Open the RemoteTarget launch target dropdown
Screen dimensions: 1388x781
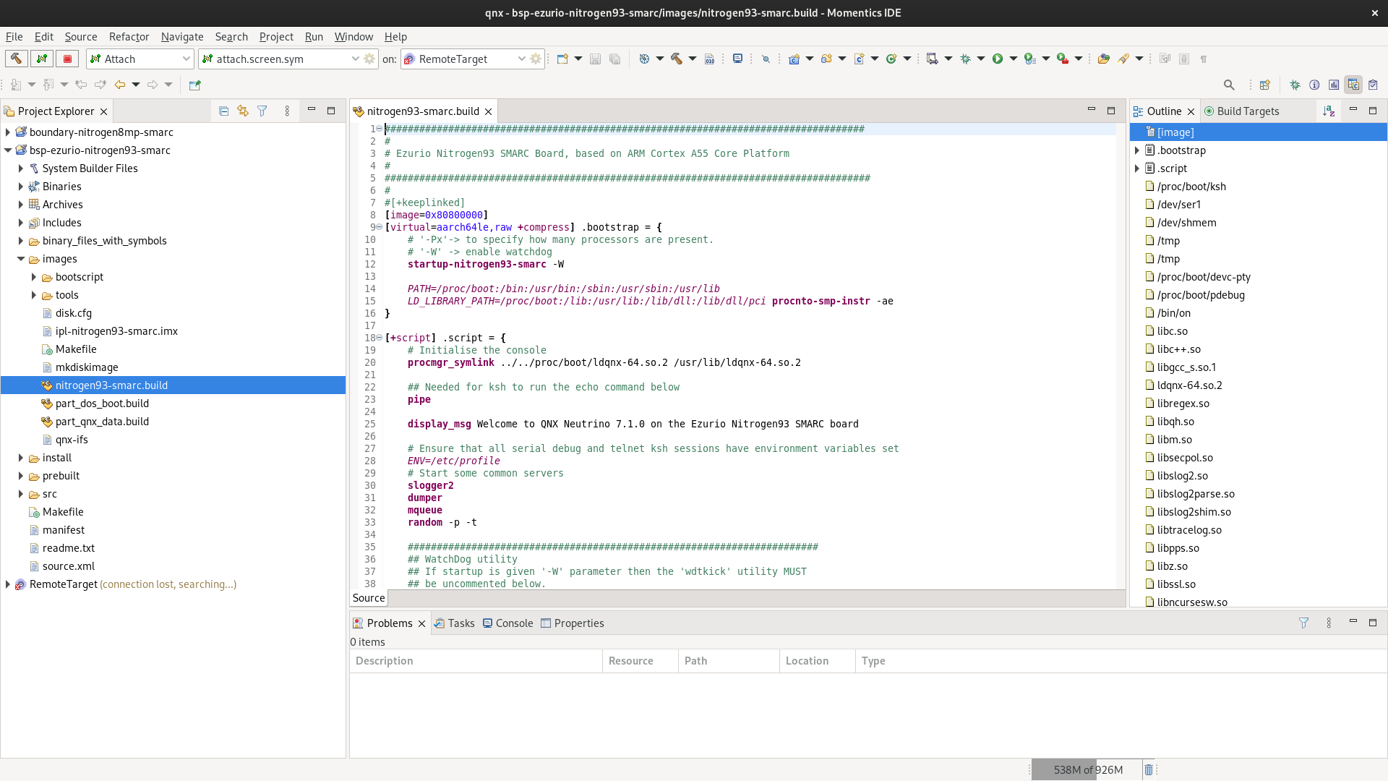521,59
